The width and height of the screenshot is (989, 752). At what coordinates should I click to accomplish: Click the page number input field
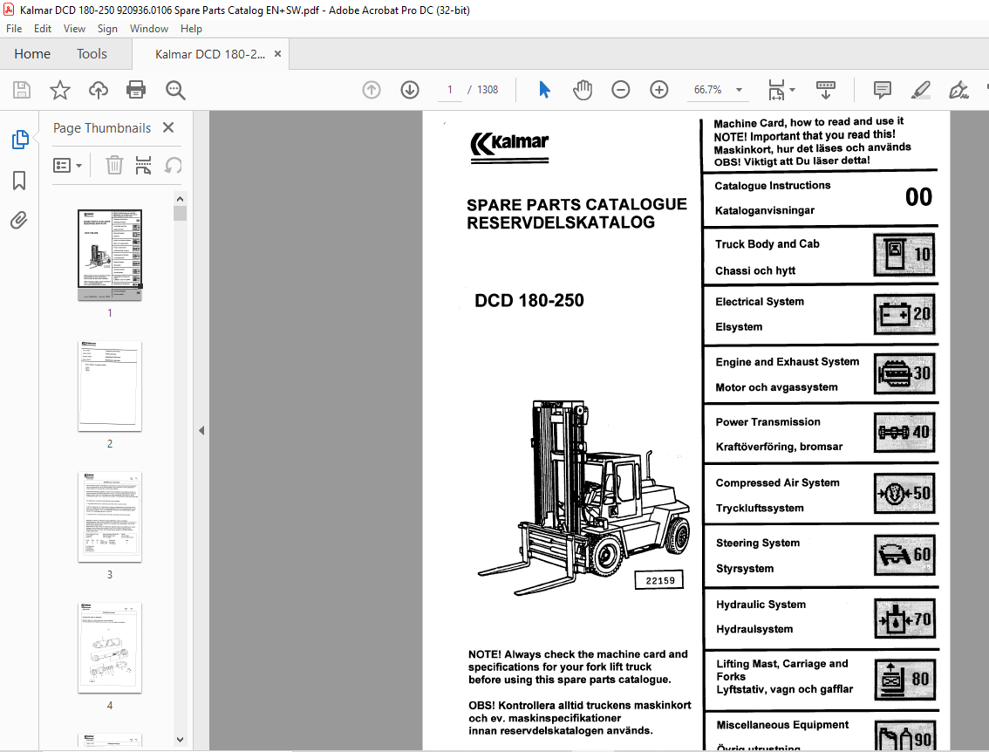(x=450, y=90)
